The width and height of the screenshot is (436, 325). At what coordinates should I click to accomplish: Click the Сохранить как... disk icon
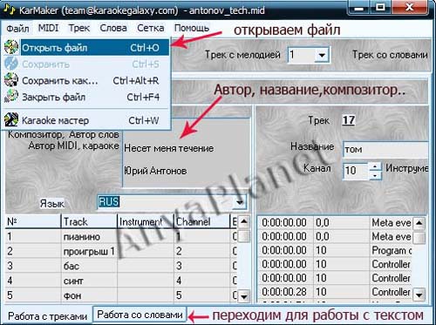pos(11,80)
